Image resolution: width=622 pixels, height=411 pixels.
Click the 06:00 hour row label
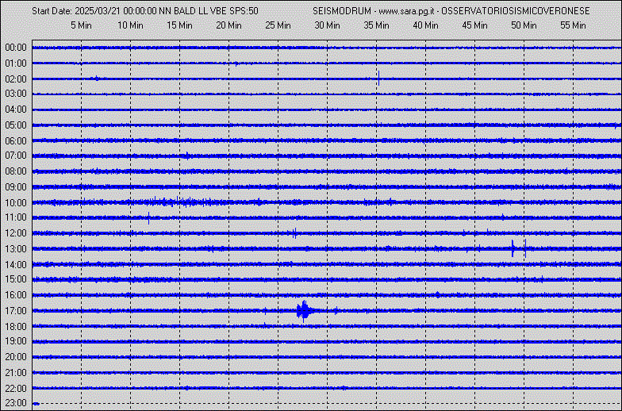(16, 141)
